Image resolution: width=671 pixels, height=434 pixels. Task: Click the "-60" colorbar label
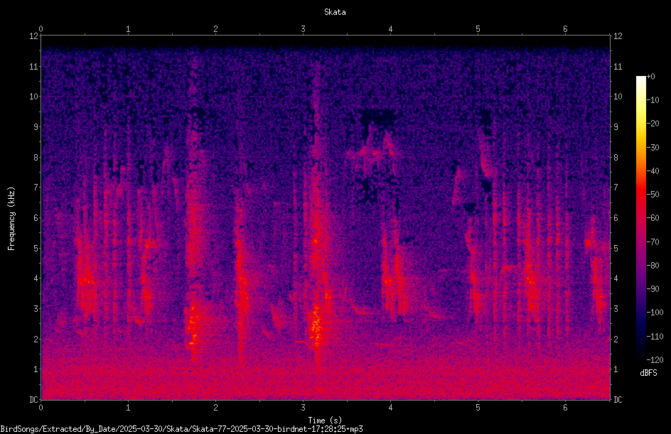click(x=653, y=218)
